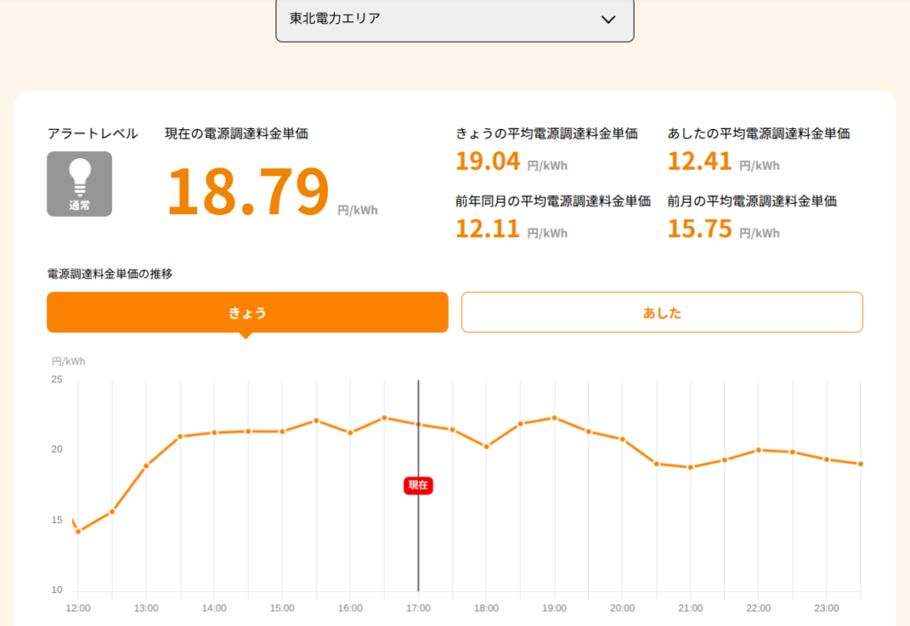This screenshot has height=626, width=910.
Task: Click the 18:00 dip data point
Action: click(x=486, y=446)
